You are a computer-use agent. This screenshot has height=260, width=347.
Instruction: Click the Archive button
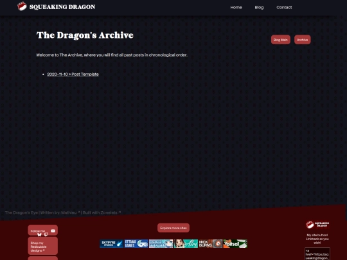point(302,40)
